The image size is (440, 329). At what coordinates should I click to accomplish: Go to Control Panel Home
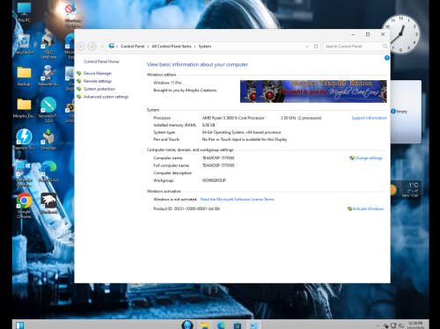101,62
